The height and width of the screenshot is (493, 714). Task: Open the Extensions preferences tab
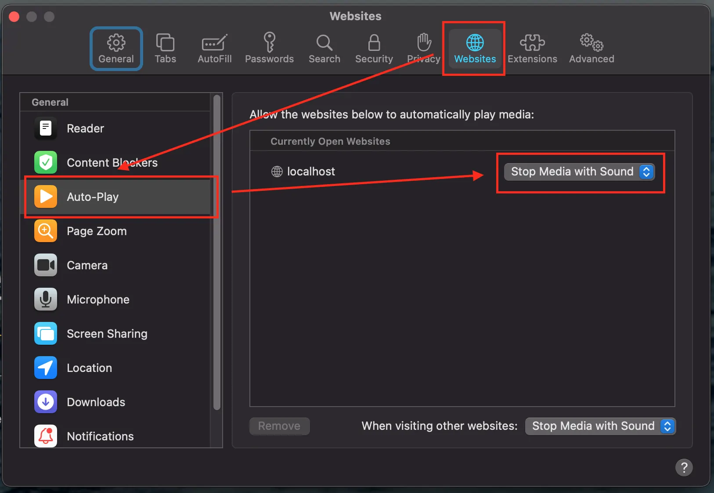pos(532,49)
